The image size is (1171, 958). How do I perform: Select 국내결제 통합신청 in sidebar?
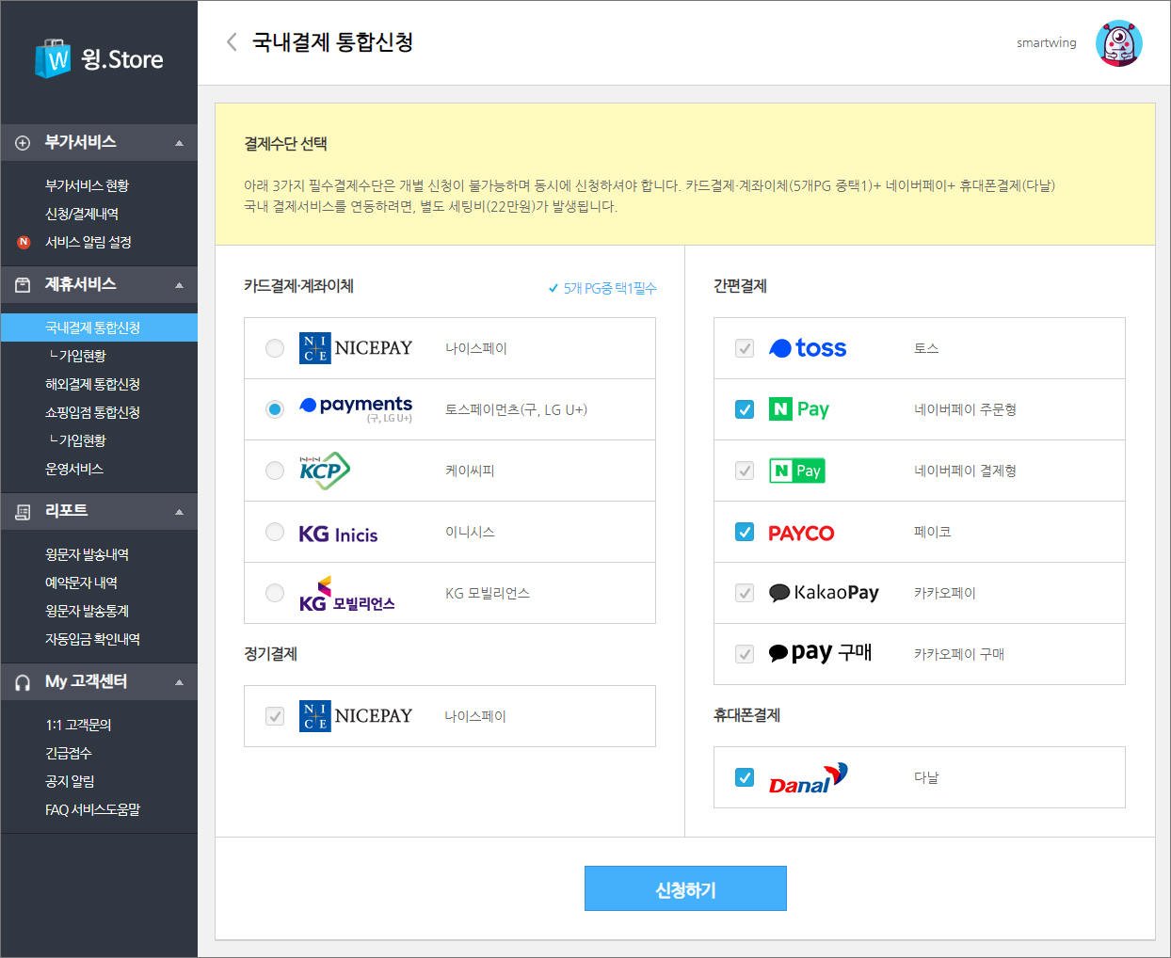pos(99,327)
